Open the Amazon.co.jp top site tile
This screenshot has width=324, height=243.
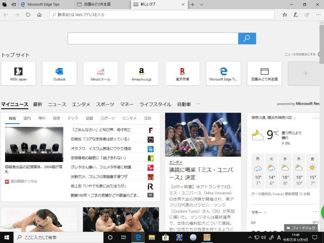click(x=141, y=74)
